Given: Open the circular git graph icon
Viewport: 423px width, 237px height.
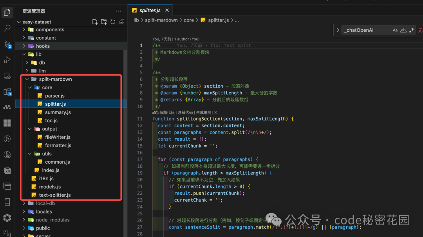Looking at the screenshot, I should pos(7,139).
